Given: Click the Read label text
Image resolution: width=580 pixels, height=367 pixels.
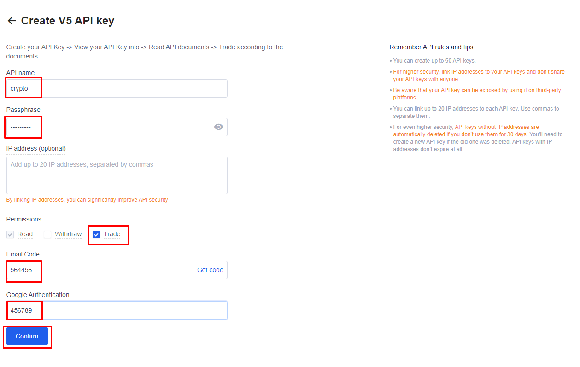Looking at the screenshot, I should 25,234.
